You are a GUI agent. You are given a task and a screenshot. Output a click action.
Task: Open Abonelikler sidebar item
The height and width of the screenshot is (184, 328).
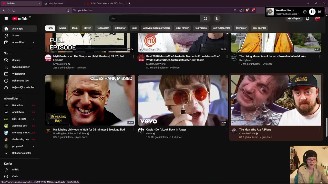pos(19,42)
